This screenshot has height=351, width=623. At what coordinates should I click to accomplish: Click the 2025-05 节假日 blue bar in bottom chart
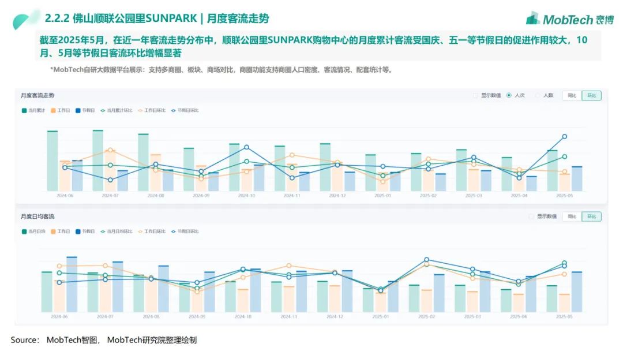click(x=577, y=292)
